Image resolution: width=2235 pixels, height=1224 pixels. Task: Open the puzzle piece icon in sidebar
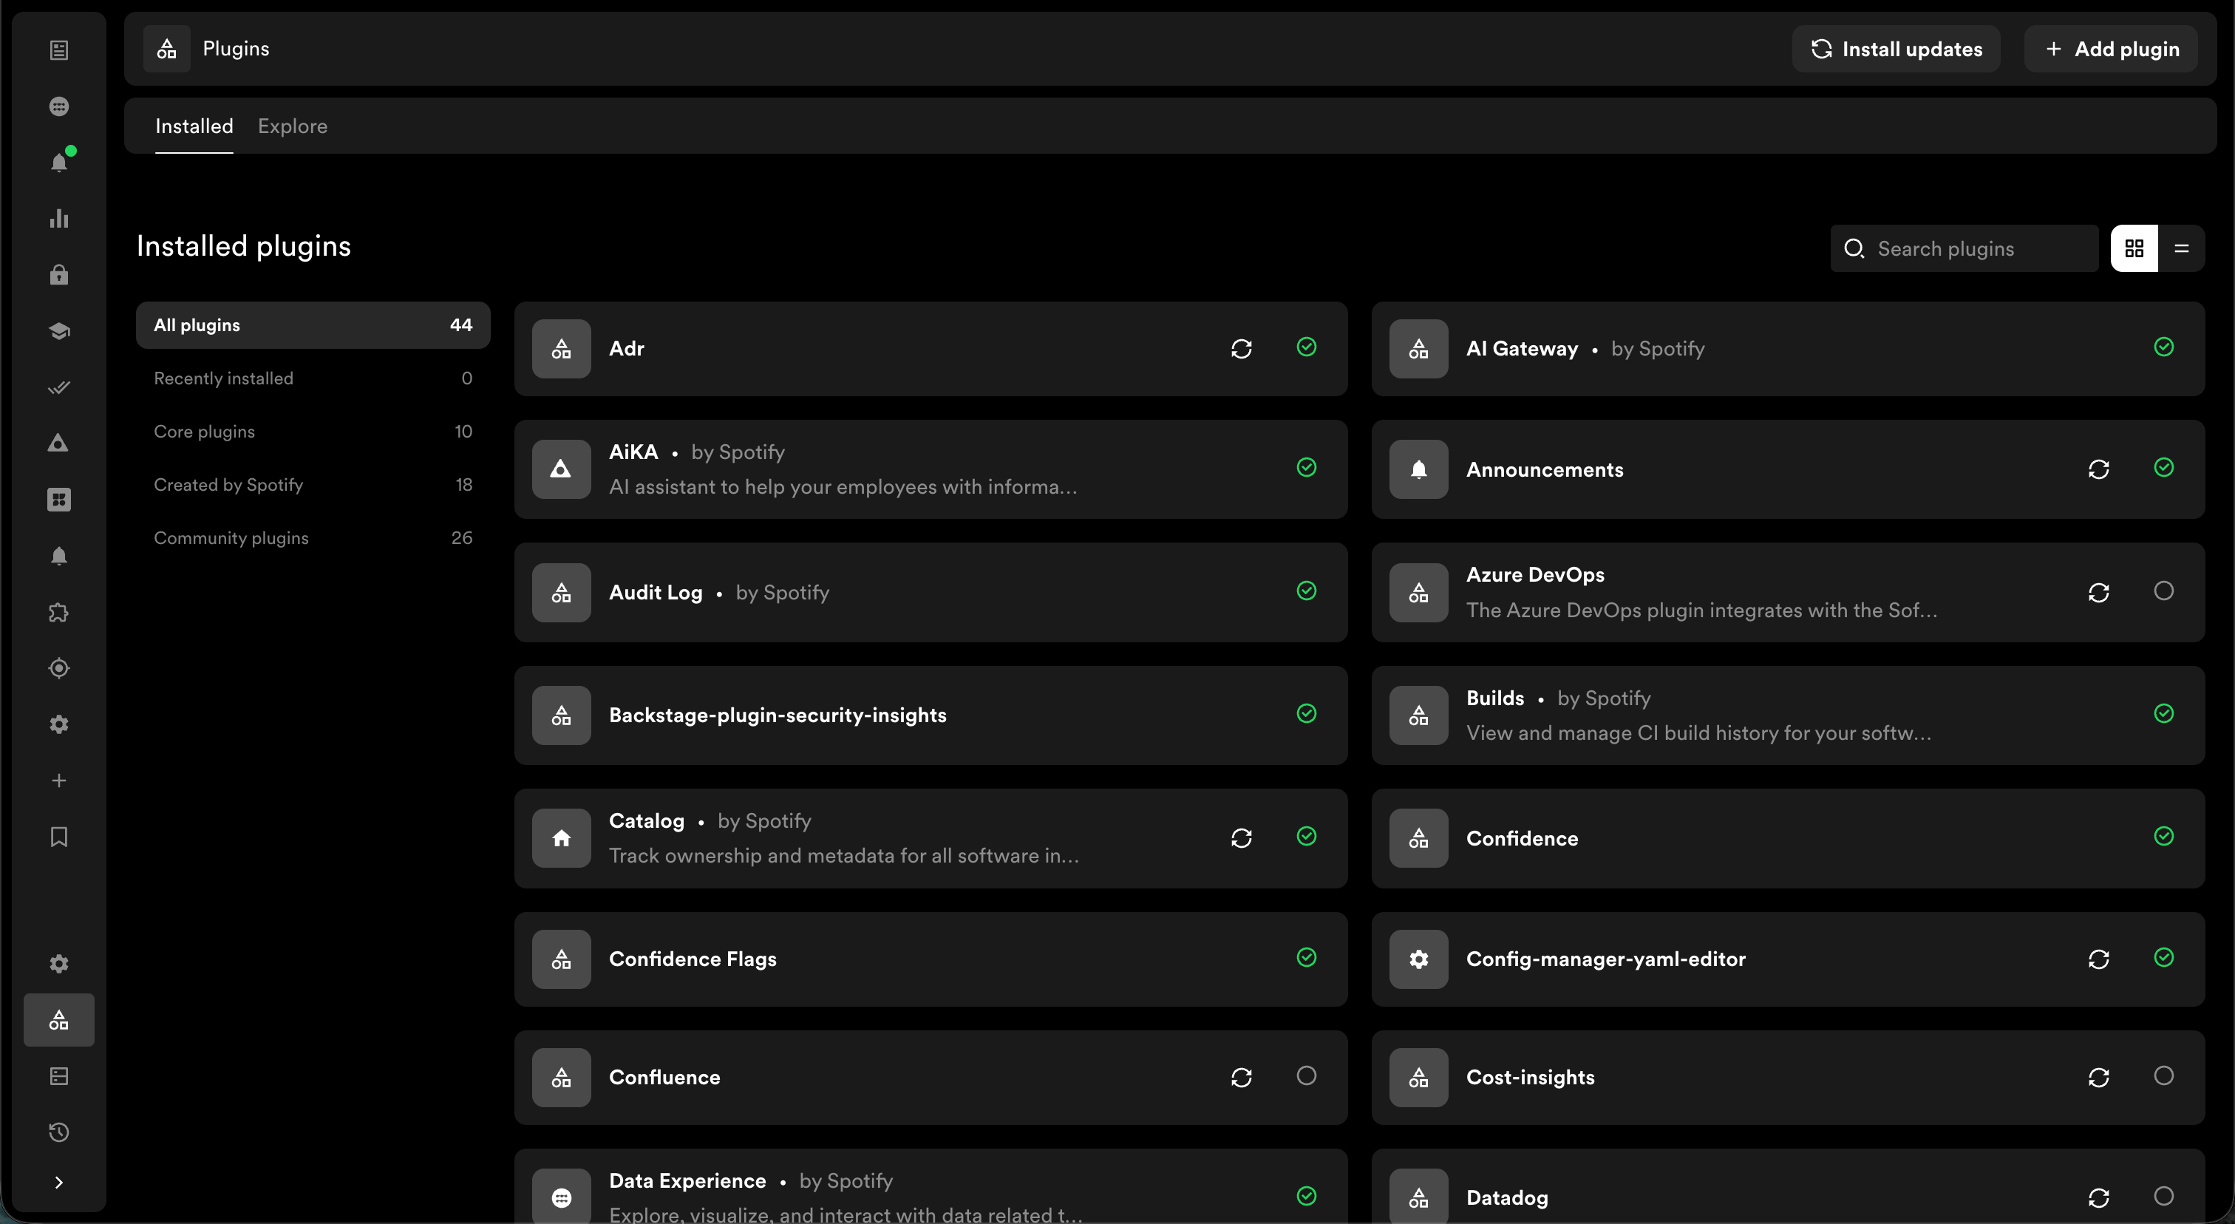point(59,613)
